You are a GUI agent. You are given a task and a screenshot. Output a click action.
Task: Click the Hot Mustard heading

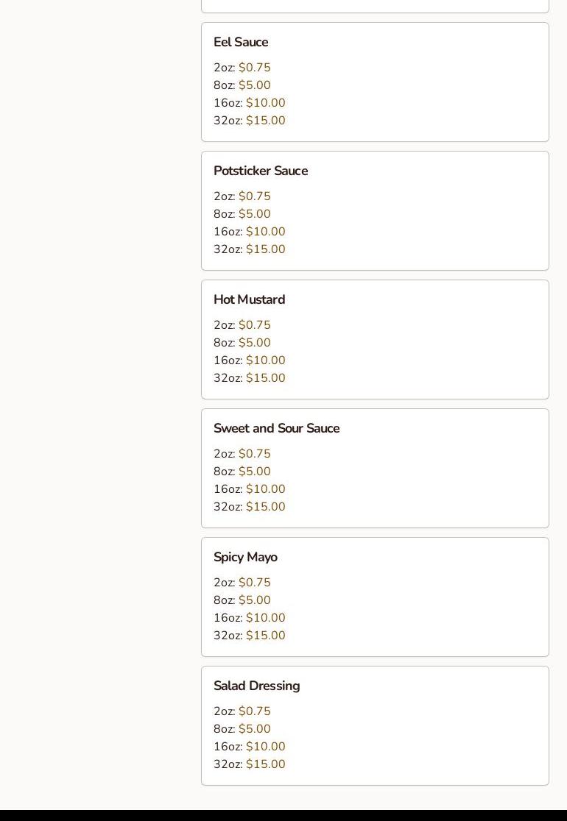[x=249, y=299]
